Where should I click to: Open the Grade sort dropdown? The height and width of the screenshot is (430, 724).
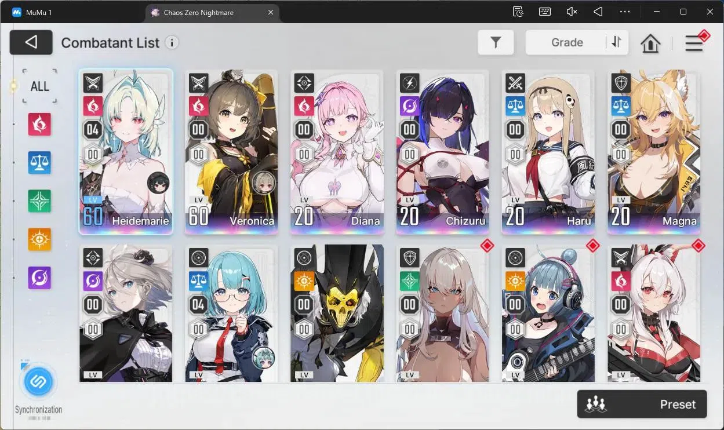coord(566,42)
